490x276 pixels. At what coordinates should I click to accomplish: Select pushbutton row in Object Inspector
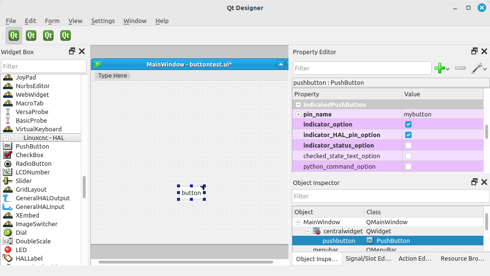[388, 241]
